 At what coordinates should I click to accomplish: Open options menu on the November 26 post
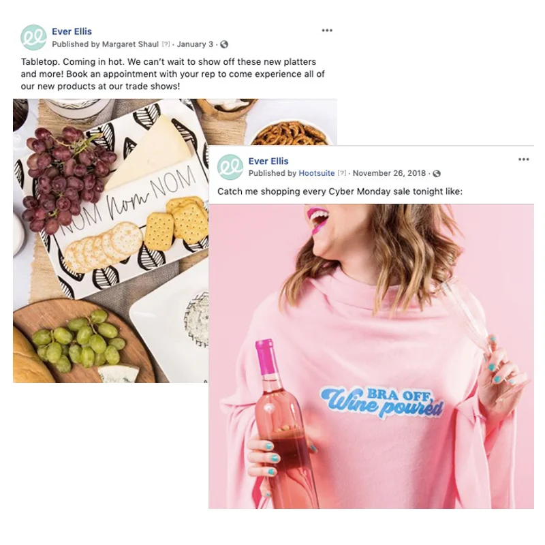pyautogui.click(x=523, y=159)
